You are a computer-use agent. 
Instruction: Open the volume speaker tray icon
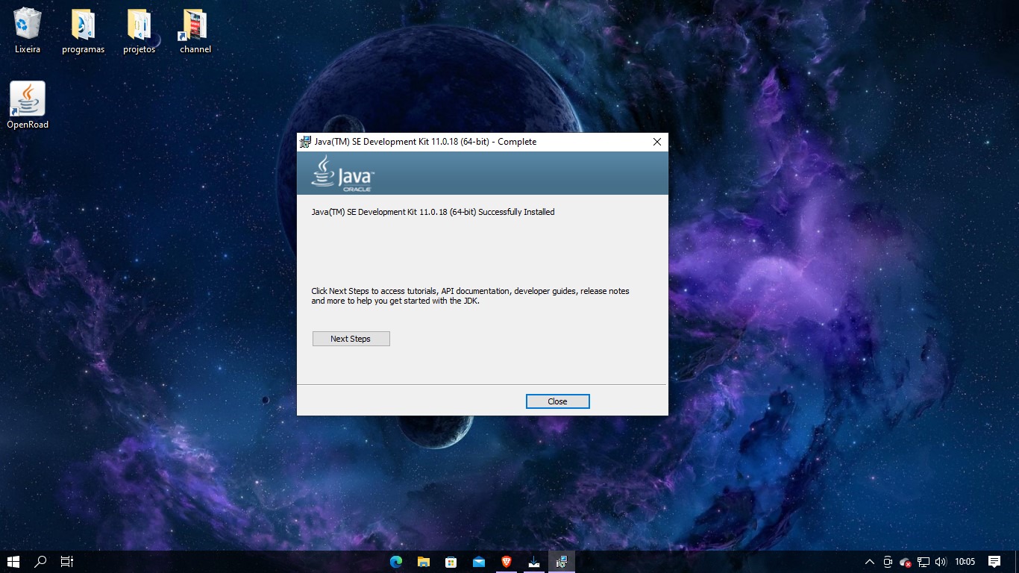[941, 562]
